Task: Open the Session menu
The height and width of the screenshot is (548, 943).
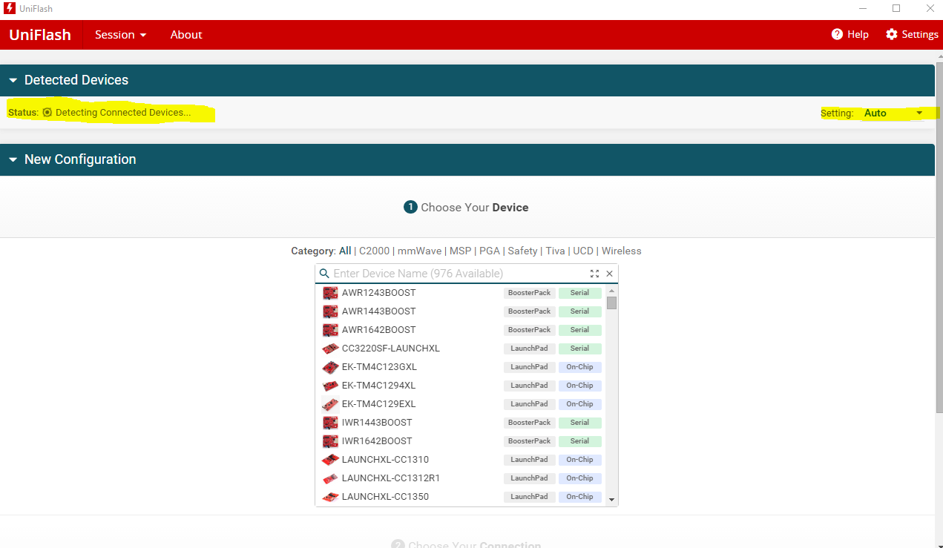Action: pos(120,35)
